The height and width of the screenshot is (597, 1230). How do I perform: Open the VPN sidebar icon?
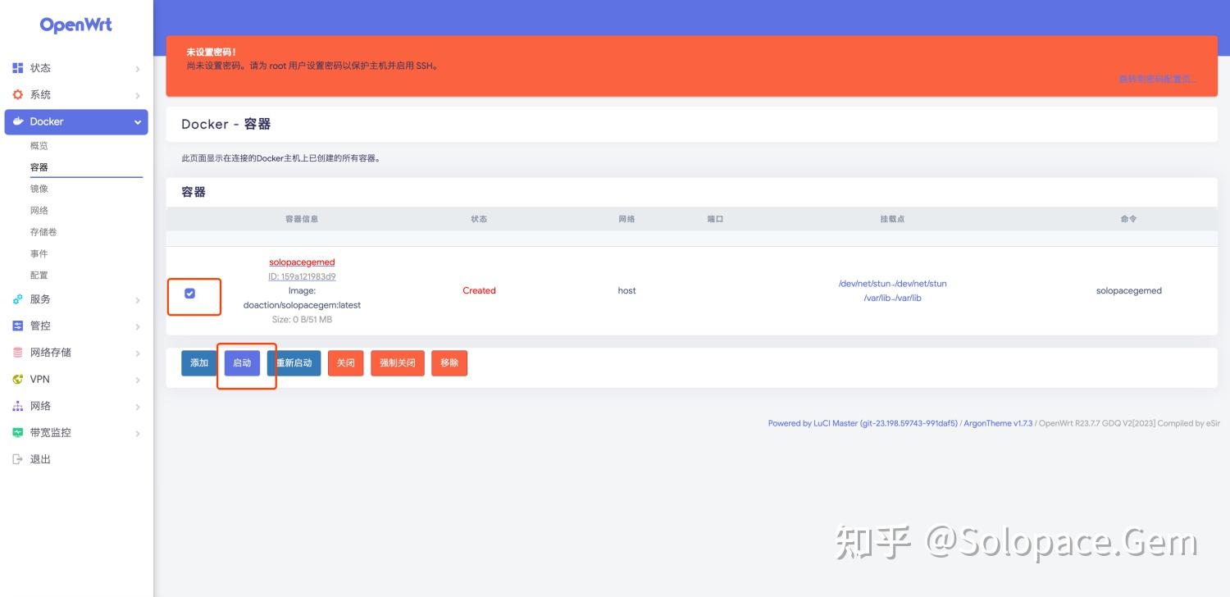pyautogui.click(x=18, y=379)
